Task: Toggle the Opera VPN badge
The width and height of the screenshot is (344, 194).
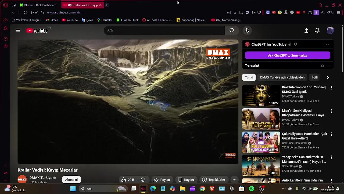Action: click(x=34, y=12)
